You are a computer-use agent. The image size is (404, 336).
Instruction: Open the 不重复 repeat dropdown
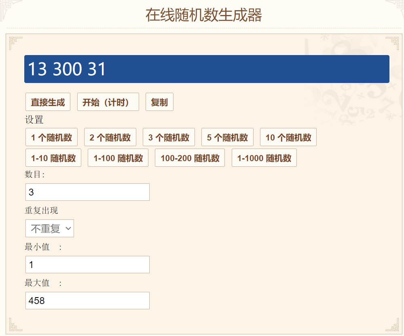[x=50, y=228]
